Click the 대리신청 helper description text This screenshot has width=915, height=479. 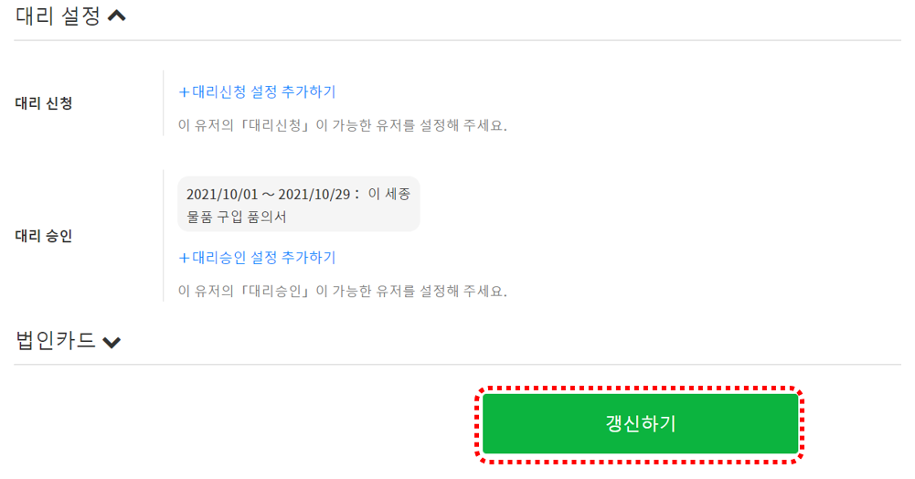(342, 124)
